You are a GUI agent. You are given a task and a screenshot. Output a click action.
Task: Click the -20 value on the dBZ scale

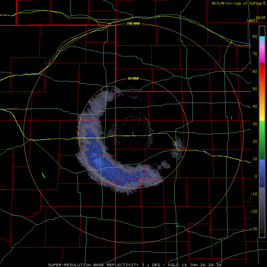254,212
